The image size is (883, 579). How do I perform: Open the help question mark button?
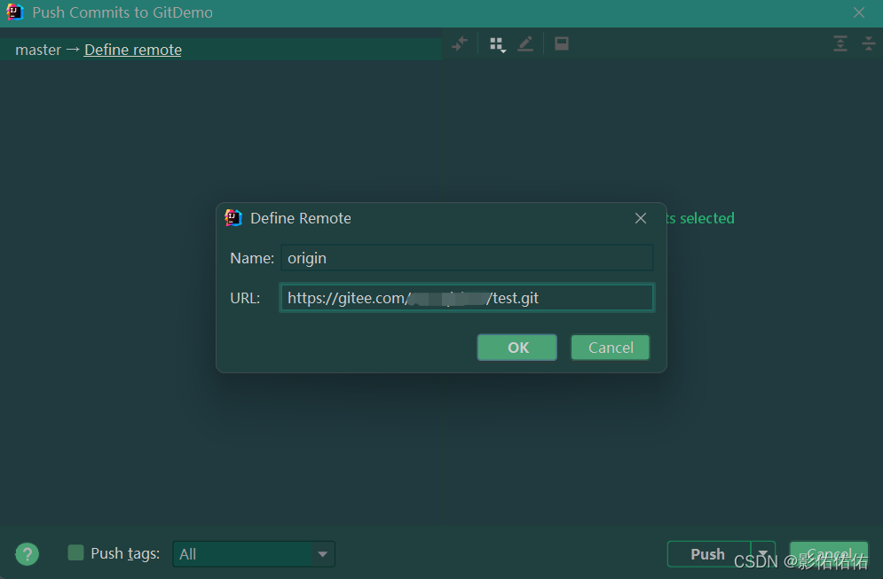27,553
